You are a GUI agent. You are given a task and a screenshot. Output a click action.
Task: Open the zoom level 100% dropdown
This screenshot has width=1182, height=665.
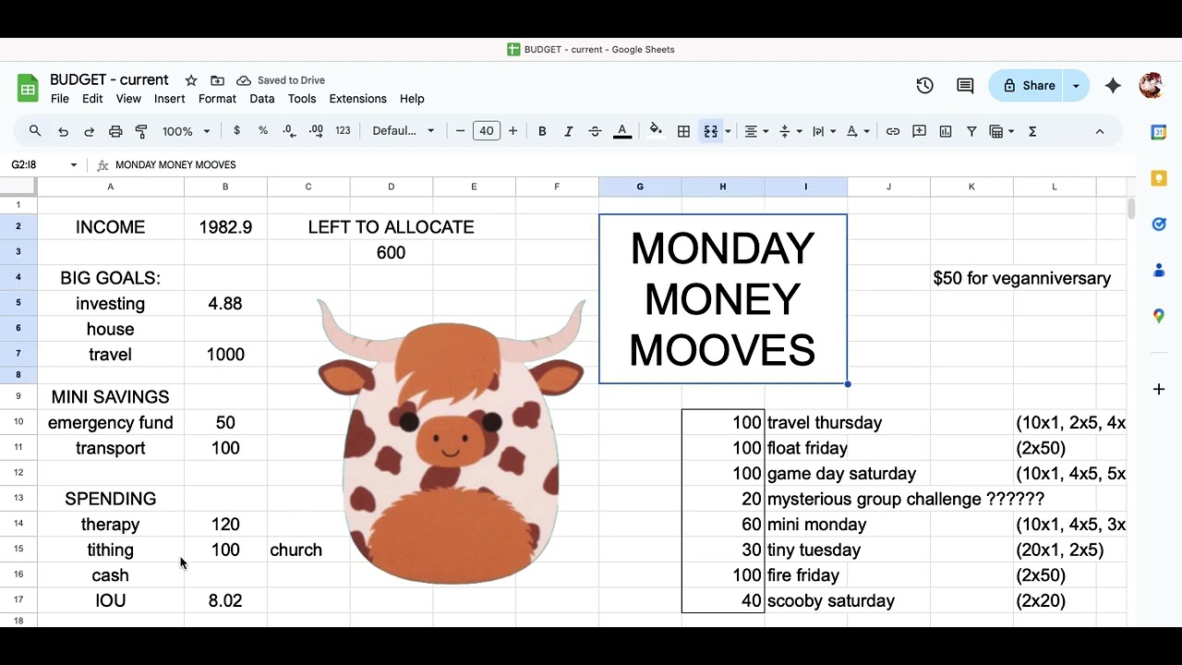point(187,131)
